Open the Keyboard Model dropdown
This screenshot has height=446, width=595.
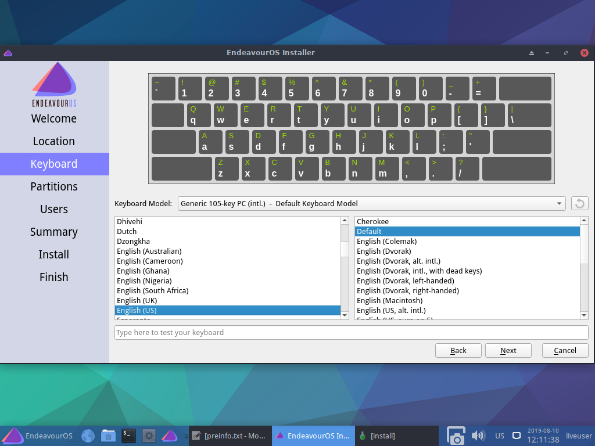point(372,203)
